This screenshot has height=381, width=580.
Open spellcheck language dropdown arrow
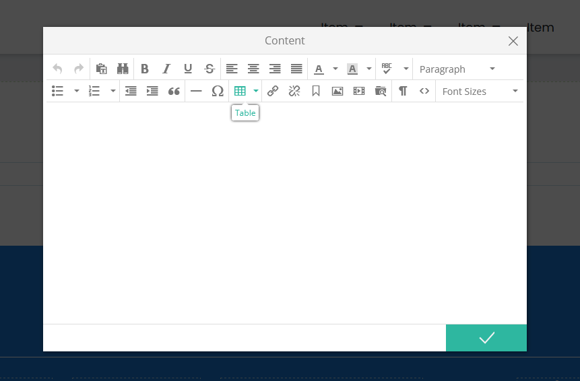click(x=406, y=69)
